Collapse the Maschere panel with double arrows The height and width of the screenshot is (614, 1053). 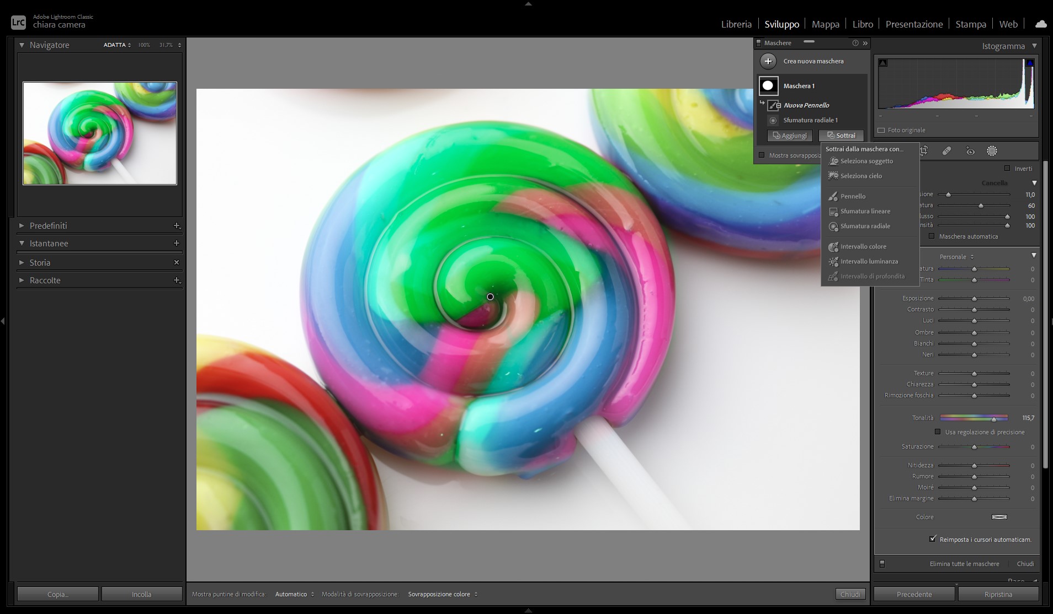865,43
